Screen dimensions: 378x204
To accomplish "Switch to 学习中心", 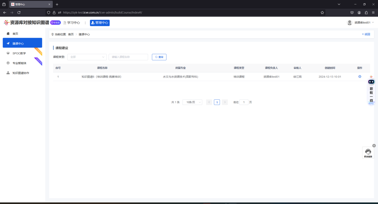I will pyautogui.click(x=72, y=23).
